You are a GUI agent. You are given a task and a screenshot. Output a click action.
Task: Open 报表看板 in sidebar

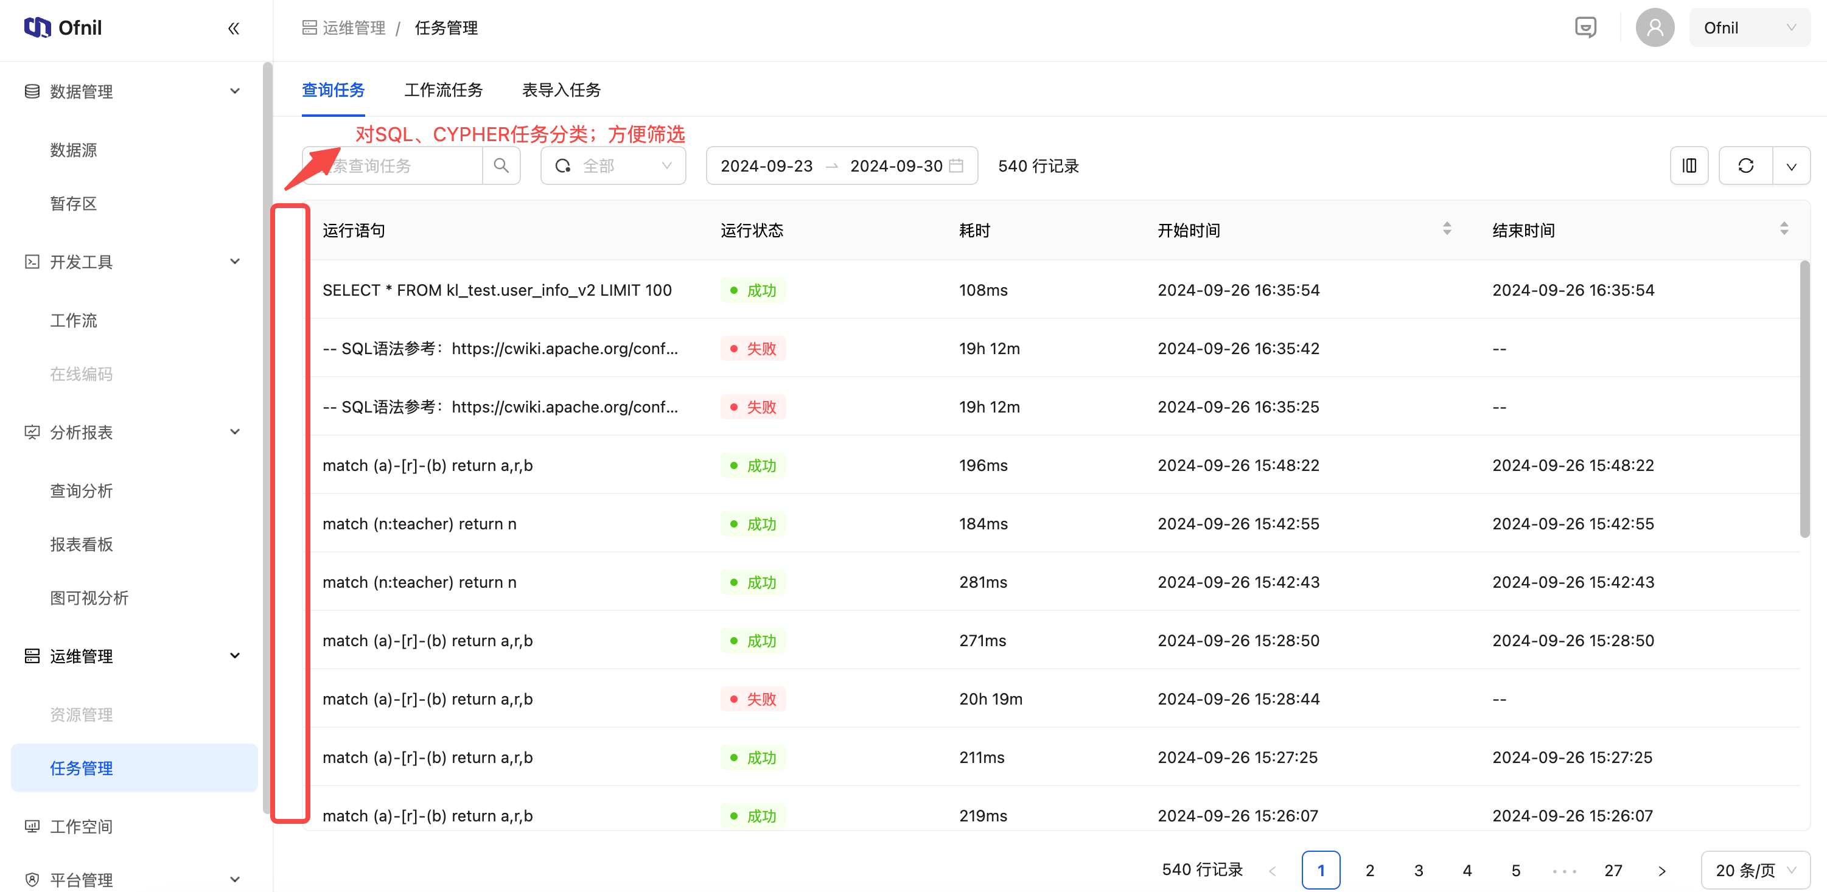click(81, 544)
